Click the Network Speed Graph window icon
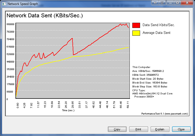This screenshot has height=136, width=195. [x=4, y=4]
